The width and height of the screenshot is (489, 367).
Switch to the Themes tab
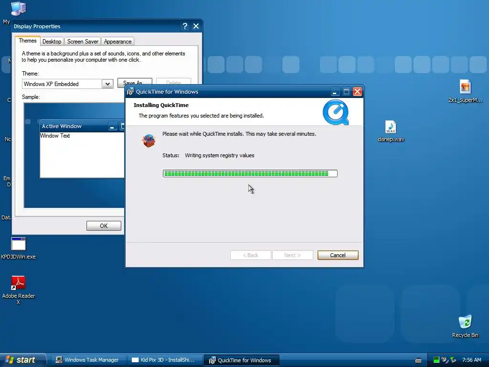point(27,41)
